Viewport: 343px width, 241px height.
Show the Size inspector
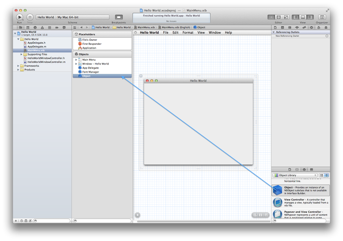click(304, 28)
